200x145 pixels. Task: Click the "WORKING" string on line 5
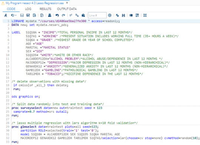tap(50, 36)
